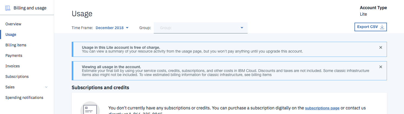Click the Sales item in sidebar
Viewport: 404px width, 114px height.
tap(10, 87)
